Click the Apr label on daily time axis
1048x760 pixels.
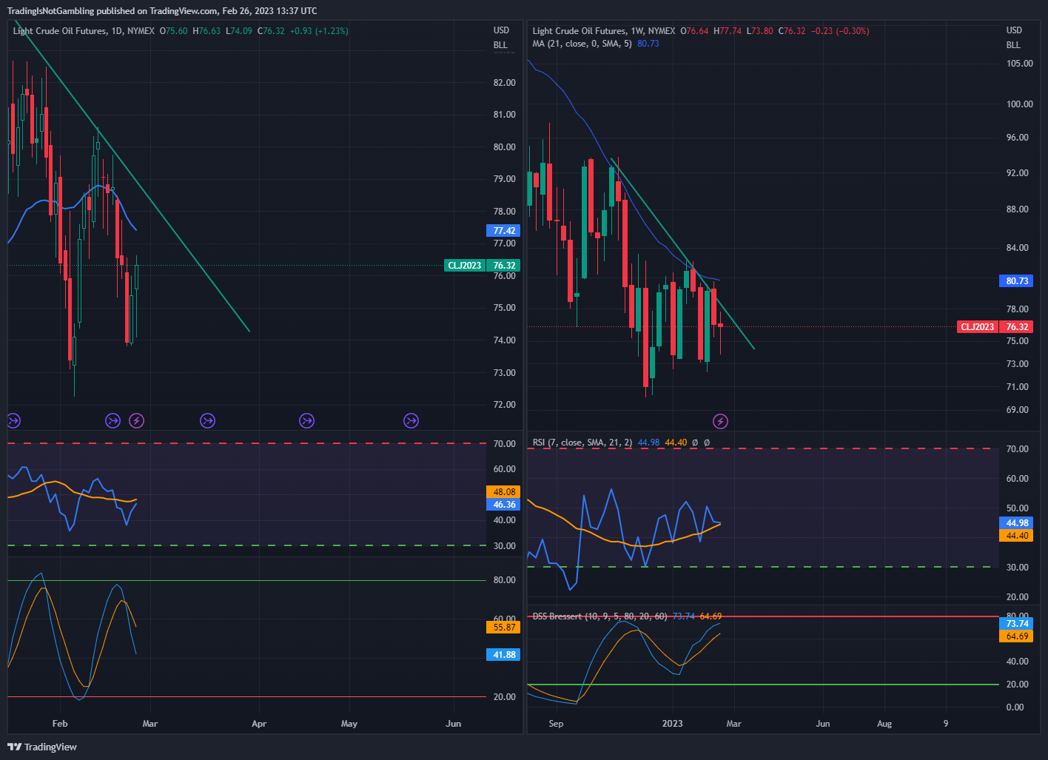259,723
